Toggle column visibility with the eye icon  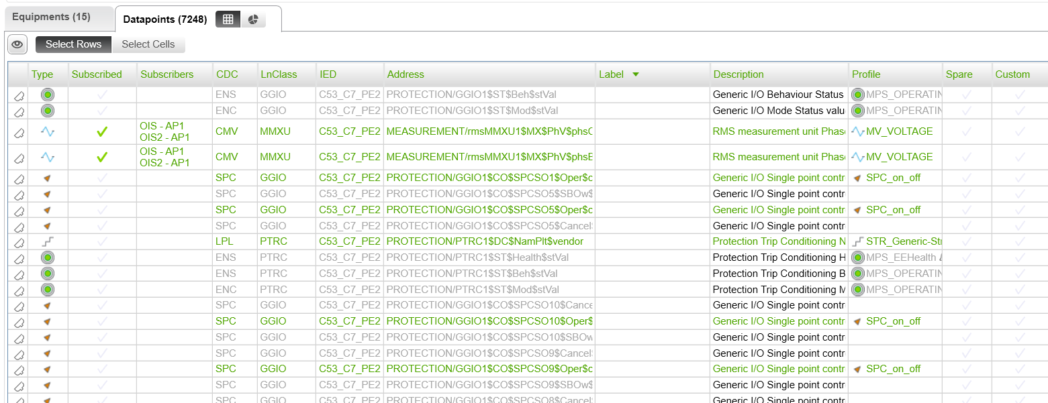tap(17, 44)
